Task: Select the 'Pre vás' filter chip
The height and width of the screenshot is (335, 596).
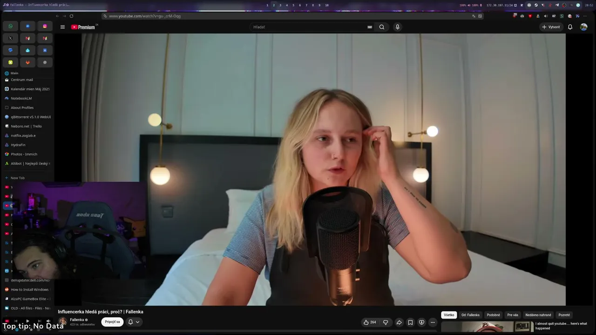Action: [513, 315]
